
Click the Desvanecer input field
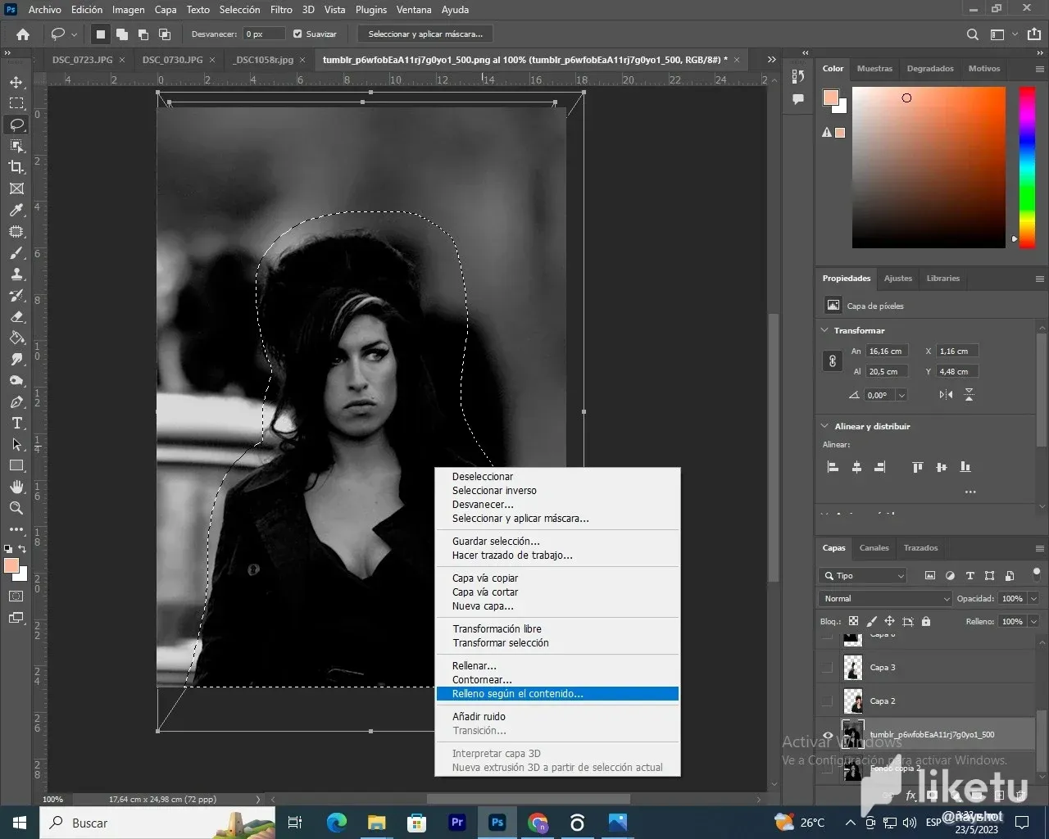[x=264, y=34]
